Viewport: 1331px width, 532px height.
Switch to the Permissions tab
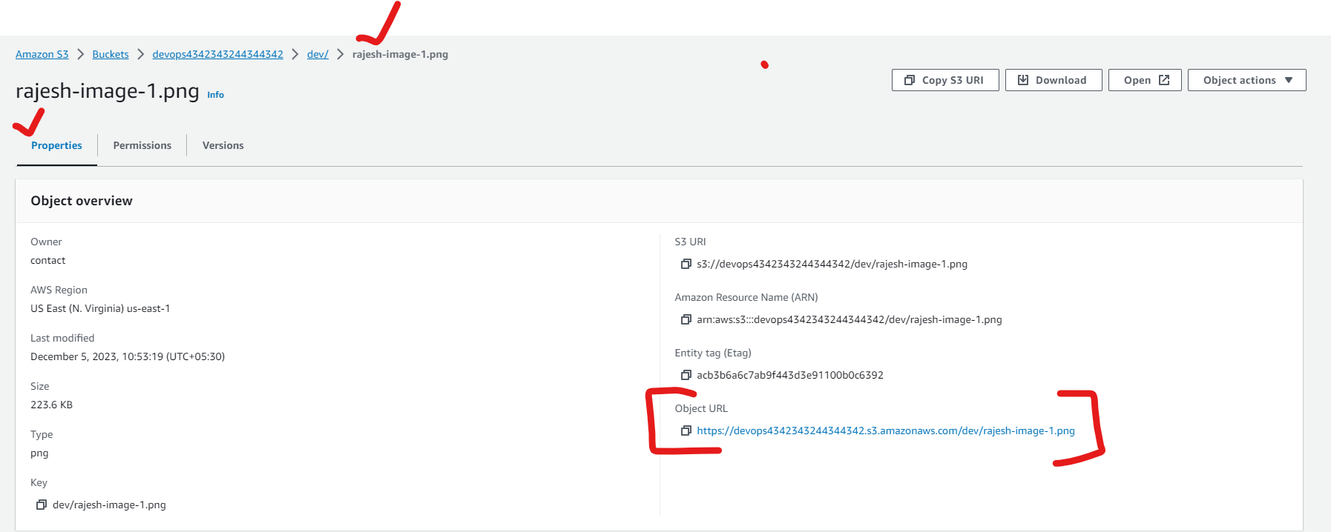click(x=142, y=145)
